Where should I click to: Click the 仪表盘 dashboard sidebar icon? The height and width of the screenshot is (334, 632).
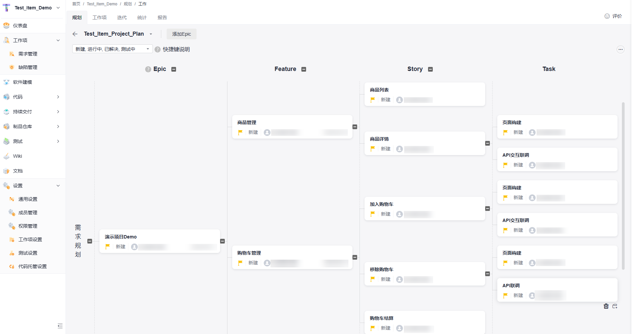click(x=6, y=26)
